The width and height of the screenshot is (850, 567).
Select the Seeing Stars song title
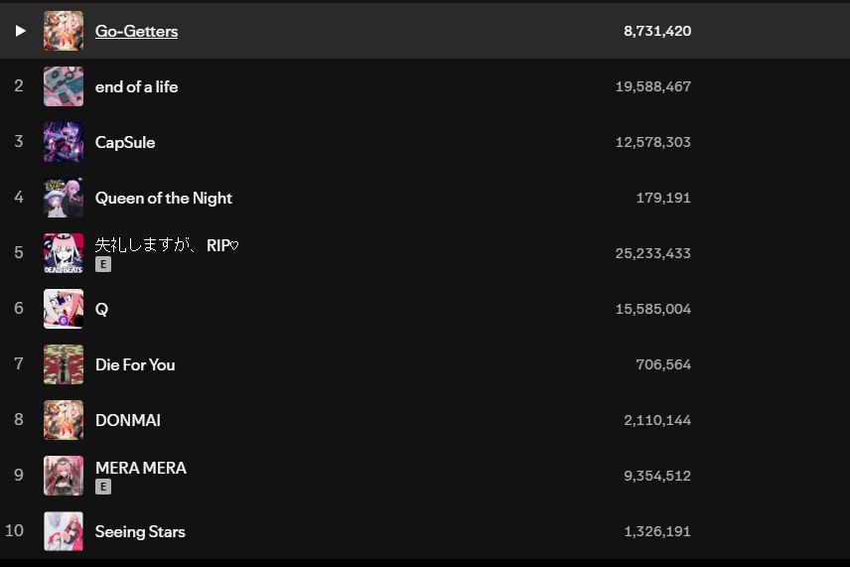(140, 531)
